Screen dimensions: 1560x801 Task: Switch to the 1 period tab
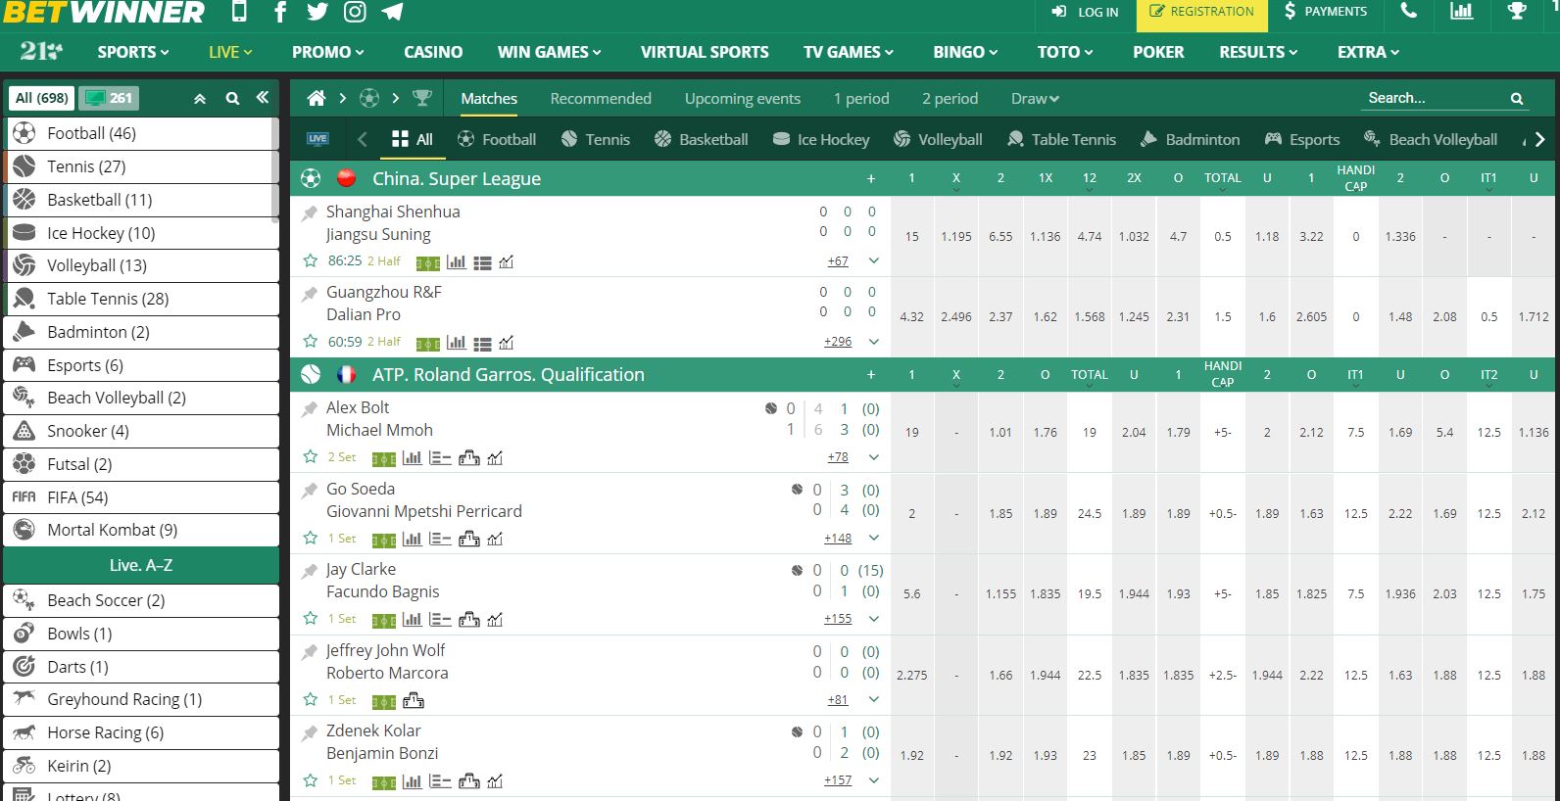pos(861,98)
